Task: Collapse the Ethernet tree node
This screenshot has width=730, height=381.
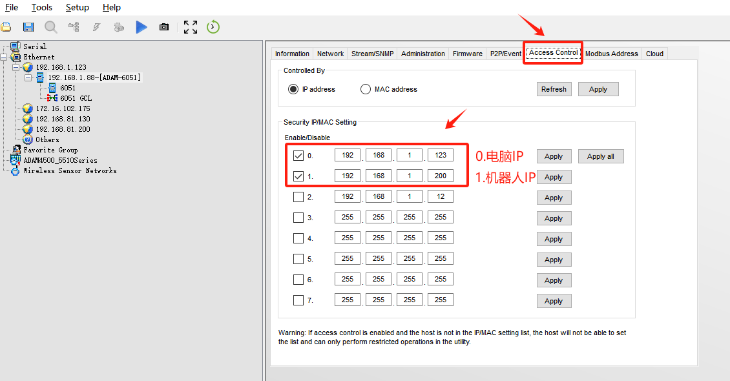Action: 4,57
